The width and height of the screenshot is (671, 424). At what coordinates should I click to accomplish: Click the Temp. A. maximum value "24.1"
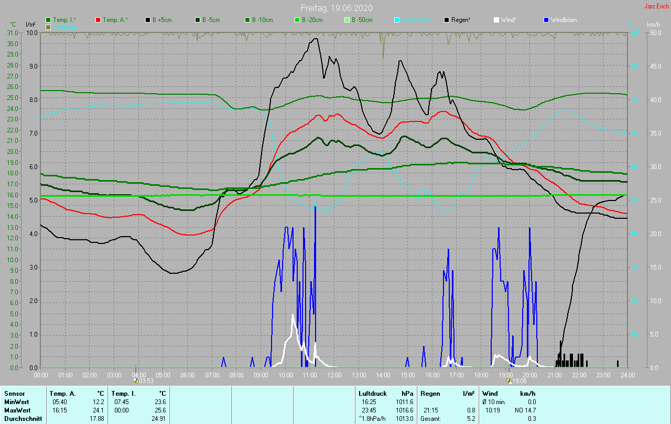tap(99, 410)
